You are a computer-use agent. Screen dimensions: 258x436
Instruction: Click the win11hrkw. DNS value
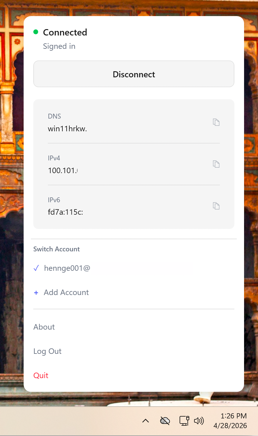[x=68, y=129]
